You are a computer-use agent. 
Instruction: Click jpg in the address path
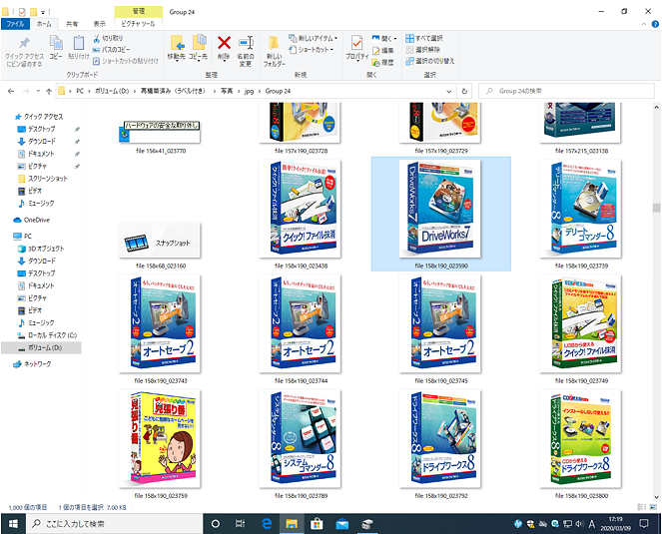coord(249,91)
